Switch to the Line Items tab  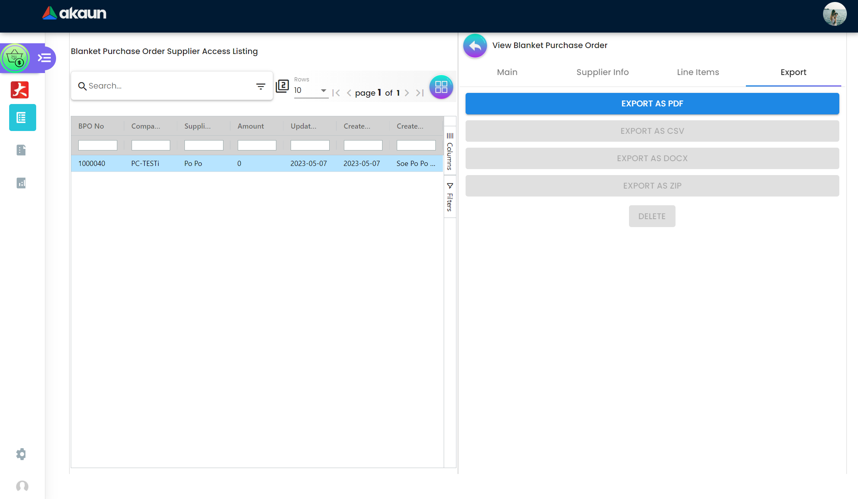pos(698,72)
